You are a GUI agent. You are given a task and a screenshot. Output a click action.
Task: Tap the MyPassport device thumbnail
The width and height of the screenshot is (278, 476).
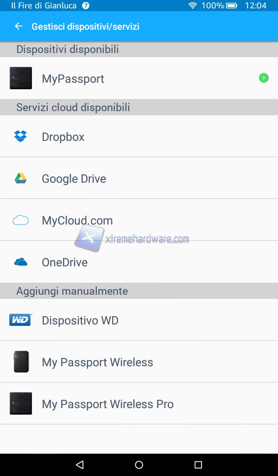[x=21, y=78]
